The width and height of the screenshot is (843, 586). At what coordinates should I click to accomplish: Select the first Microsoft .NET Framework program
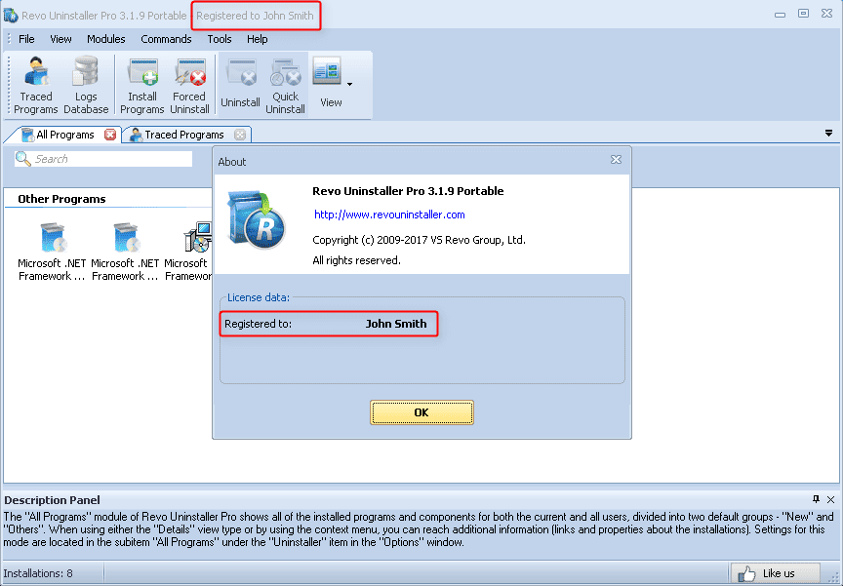click(x=52, y=252)
